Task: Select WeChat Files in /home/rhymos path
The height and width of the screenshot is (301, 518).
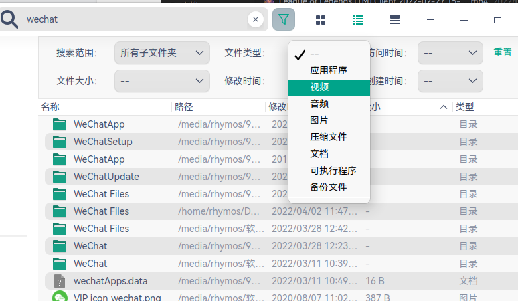Action: click(282, 211)
